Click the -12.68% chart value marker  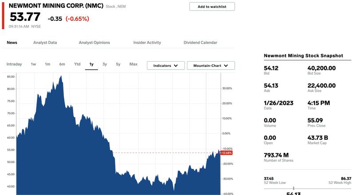coord(226,153)
